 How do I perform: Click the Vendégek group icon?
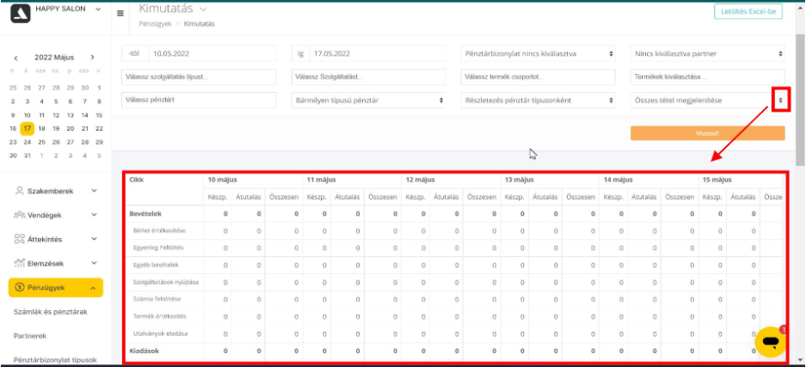pyautogui.click(x=20, y=215)
